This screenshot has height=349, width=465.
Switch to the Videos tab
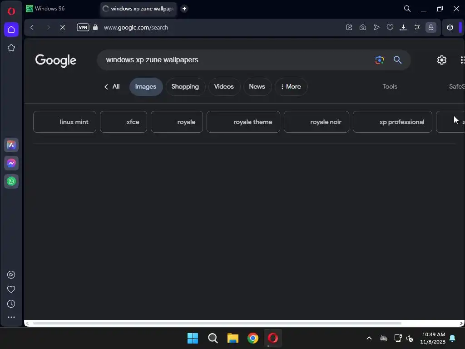[x=224, y=87]
